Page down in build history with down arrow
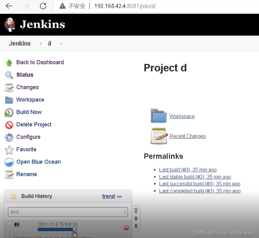Image resolution: width=259 pixels, height=238 pixels. [x=136, y=226]
